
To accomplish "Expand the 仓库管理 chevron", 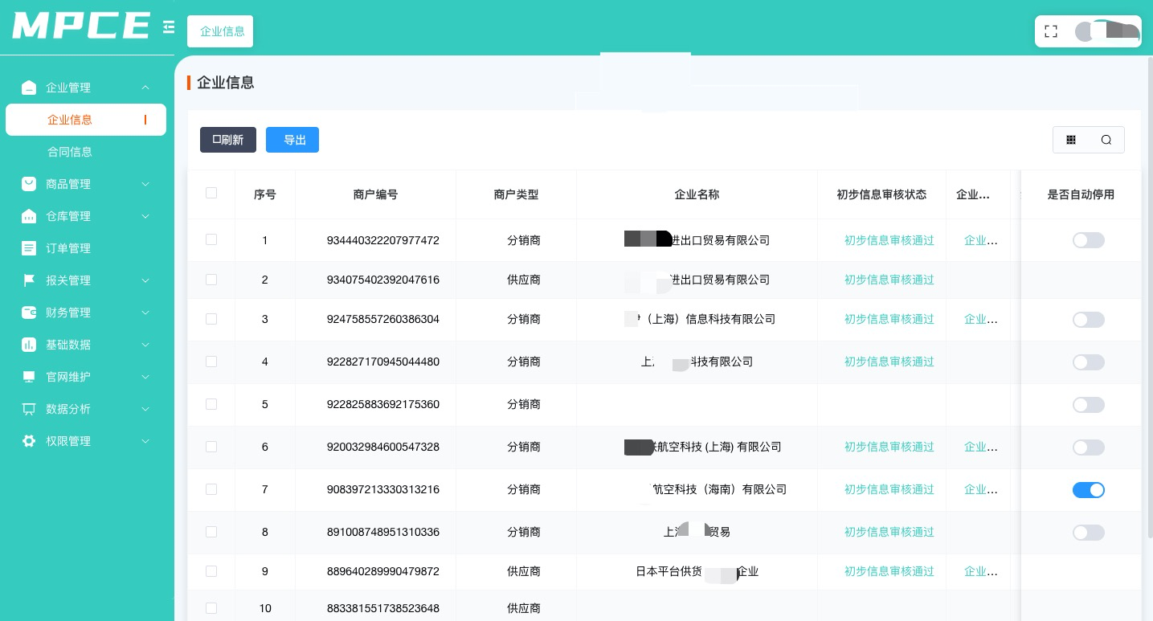I will (145, 216).
